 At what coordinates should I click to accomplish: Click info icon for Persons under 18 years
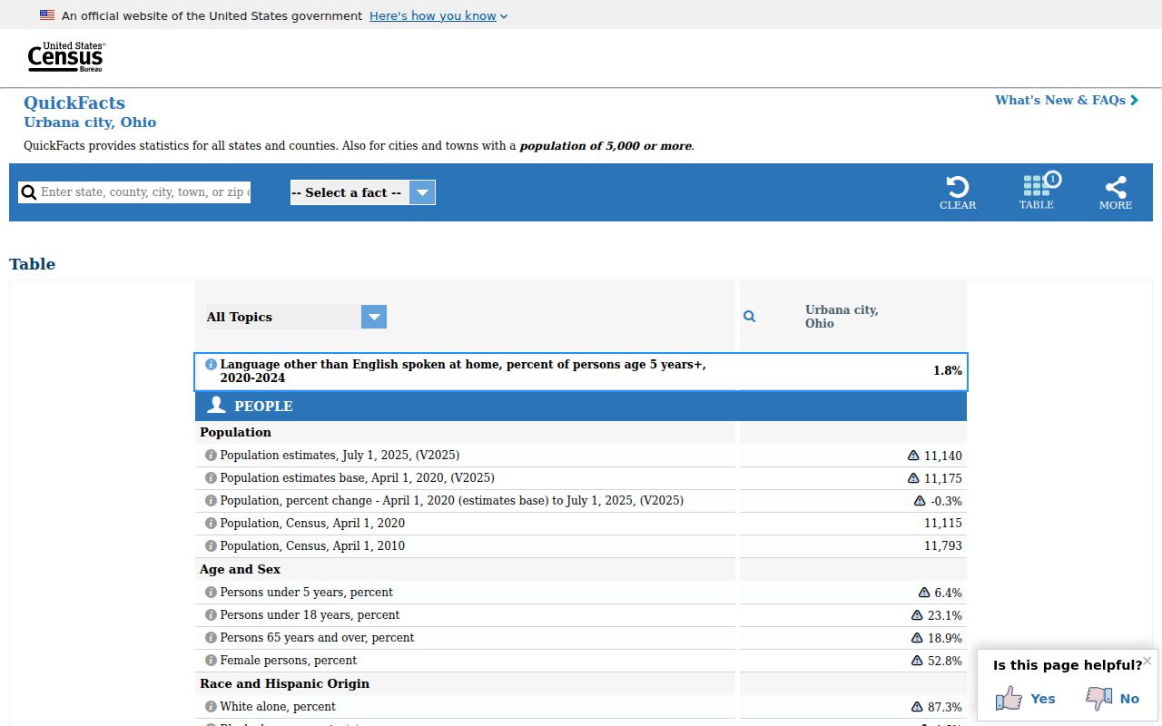click(x=211, y=614)
